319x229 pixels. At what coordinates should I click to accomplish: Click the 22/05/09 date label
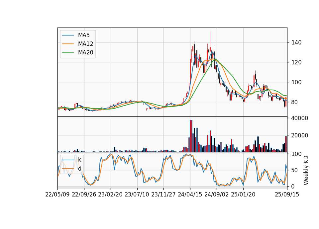pyautogui.click(x=57, y=194)
